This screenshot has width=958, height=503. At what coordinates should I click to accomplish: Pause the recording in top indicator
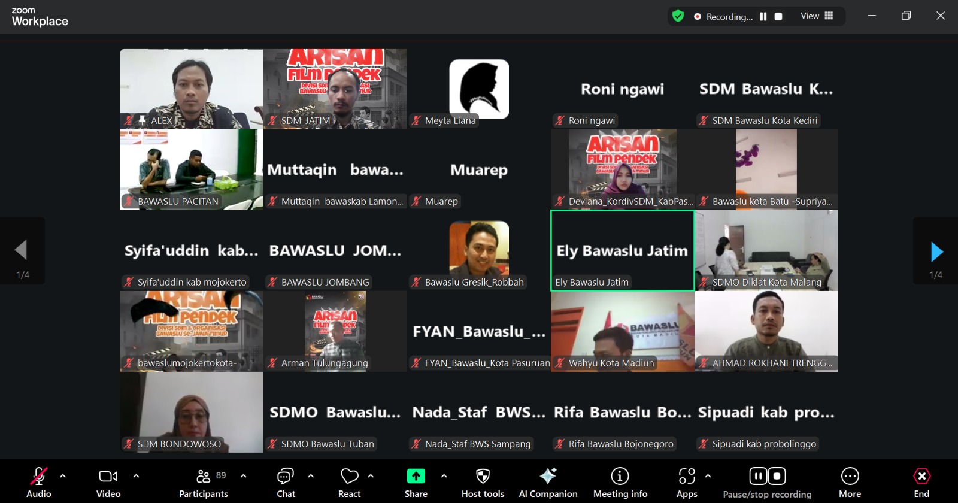point(763,17)
